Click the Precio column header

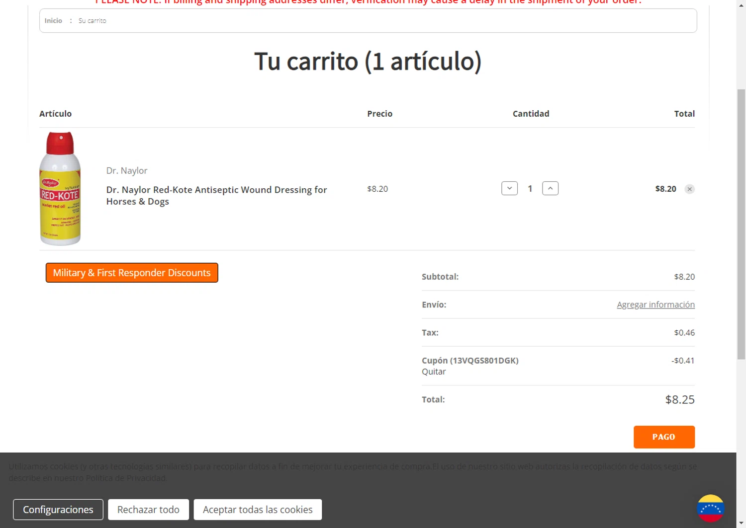coord(379,114)
